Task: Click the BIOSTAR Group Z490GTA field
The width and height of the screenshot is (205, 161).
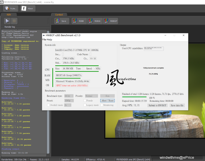Action: click(x=69, y=75)
